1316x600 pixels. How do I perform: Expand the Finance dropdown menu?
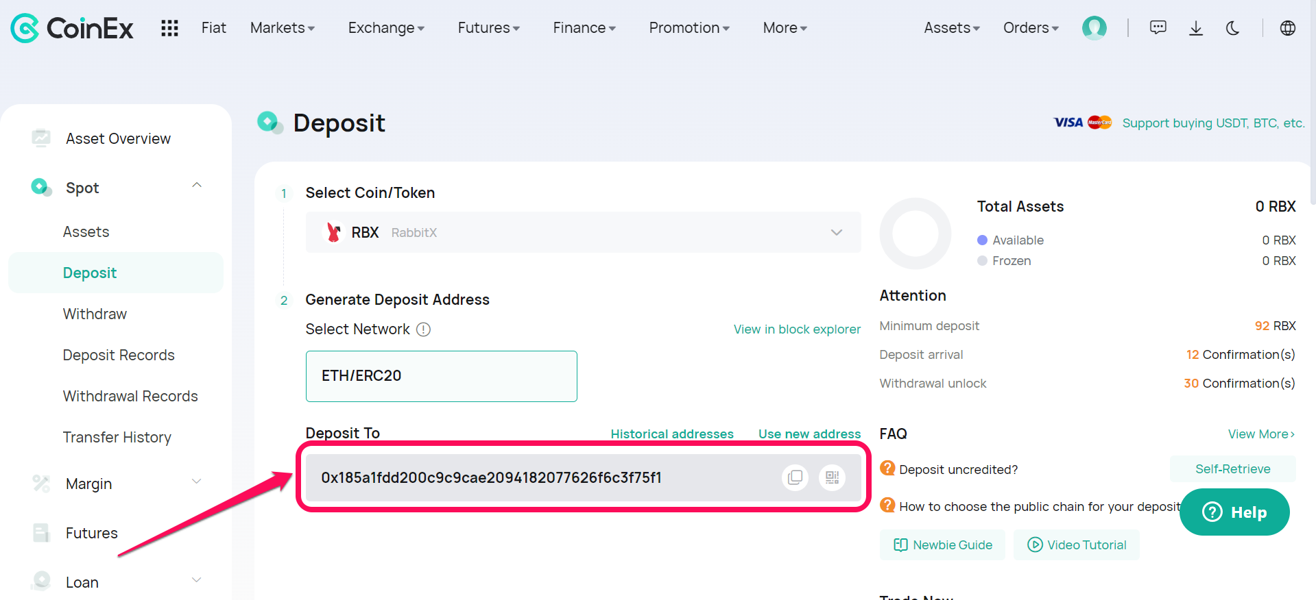click(584, 28)
